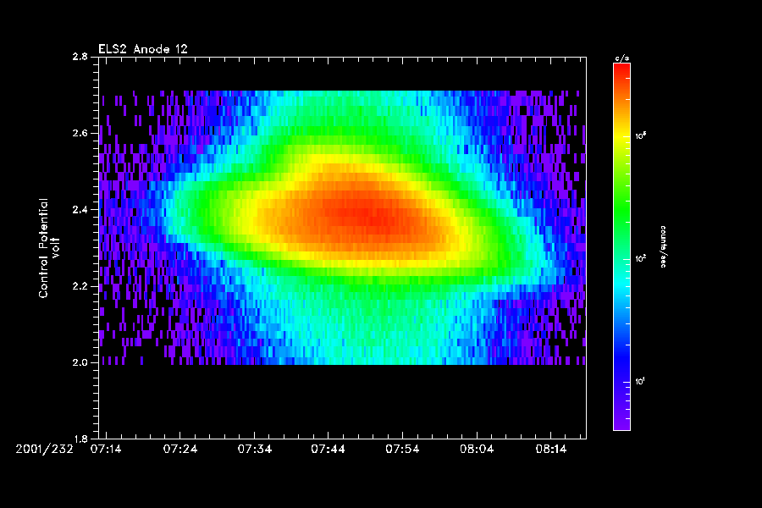This screenshot has width=762, height=508.
Task: Click the 'c/s' label above the color bar
Action: tap(621, 58)
